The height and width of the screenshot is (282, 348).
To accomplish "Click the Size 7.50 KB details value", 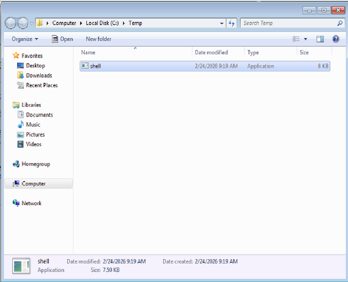I will coord(111,270).
